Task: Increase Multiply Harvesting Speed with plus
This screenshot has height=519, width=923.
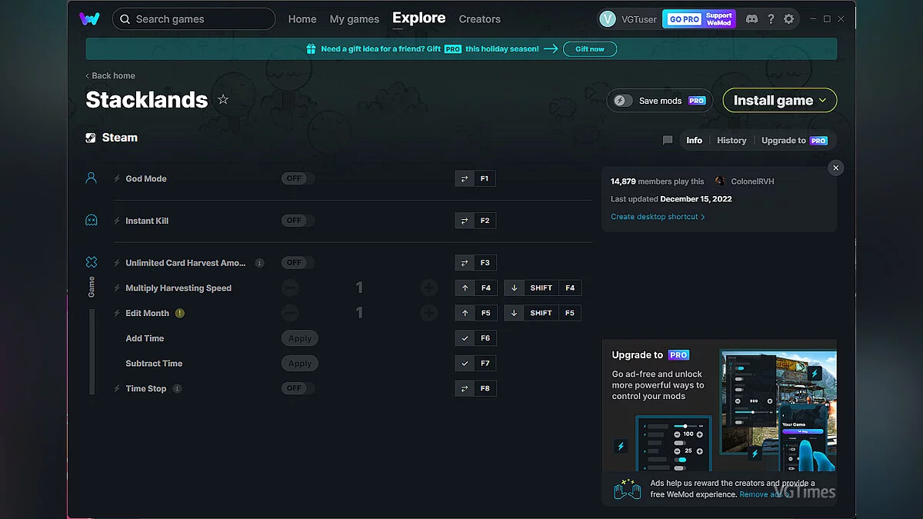Action: point(429,288)
